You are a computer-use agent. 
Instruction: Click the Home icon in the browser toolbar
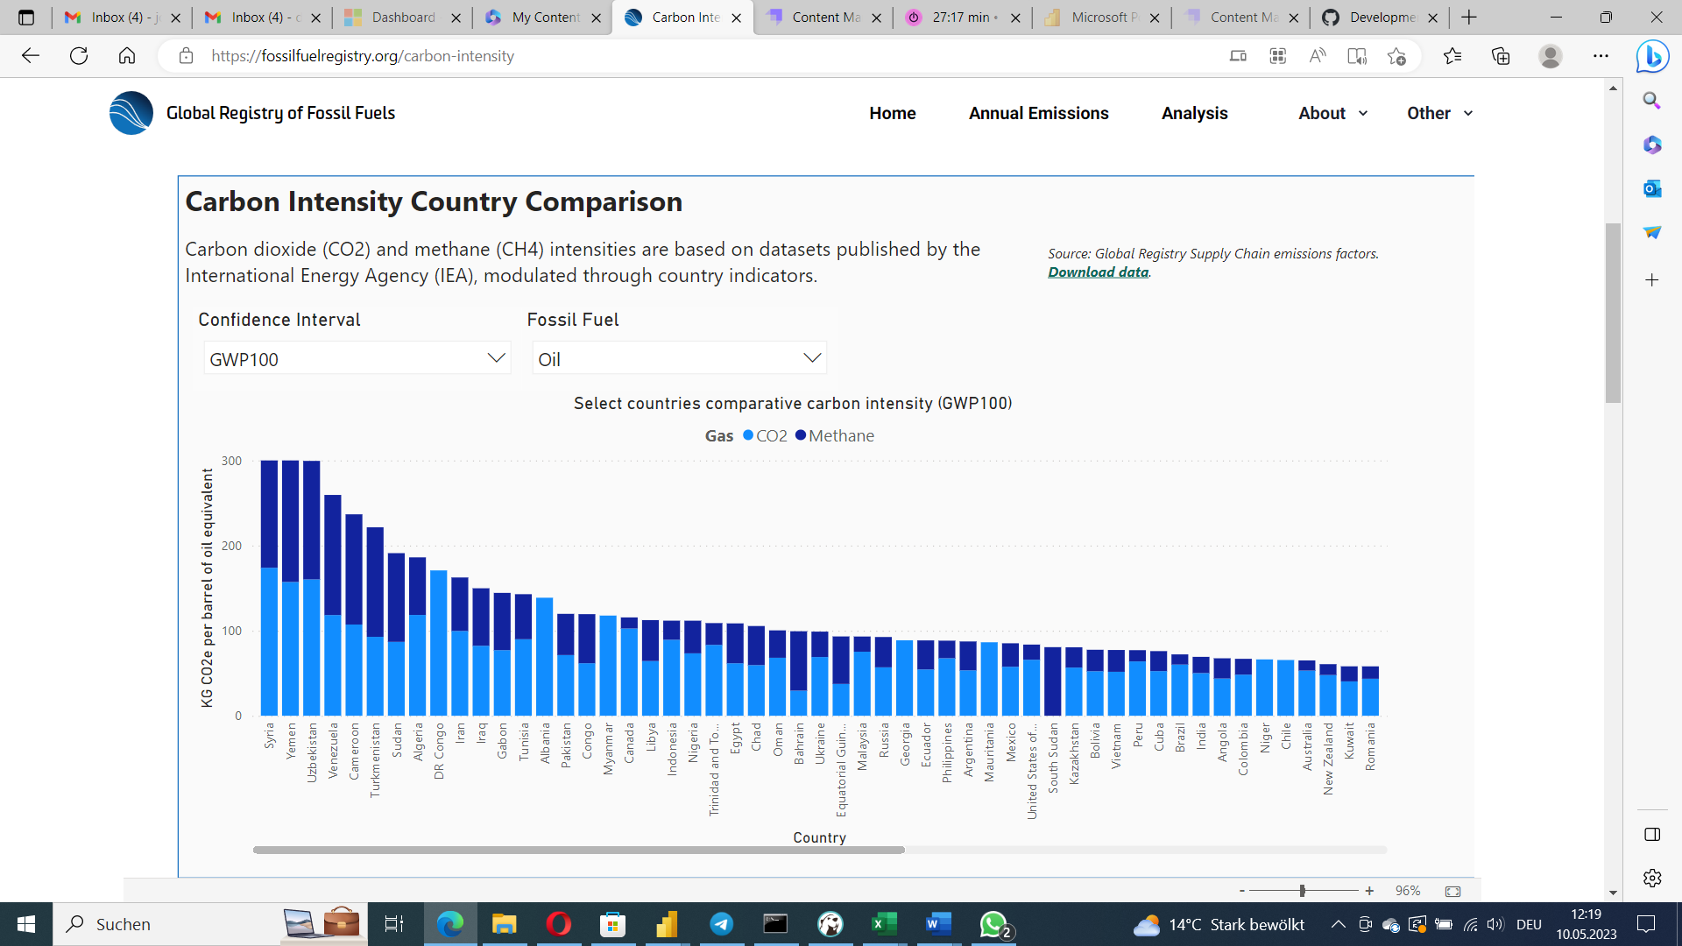[x=127, y=56]
